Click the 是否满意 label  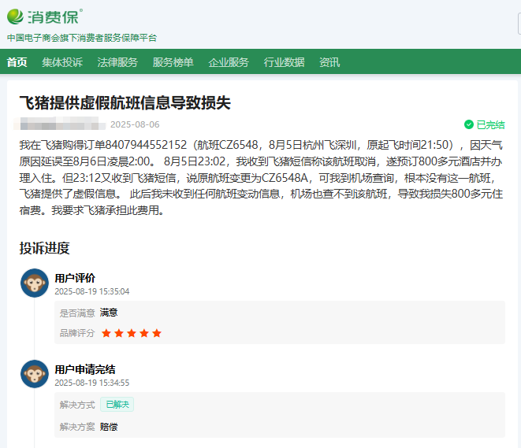pos(77,313)
